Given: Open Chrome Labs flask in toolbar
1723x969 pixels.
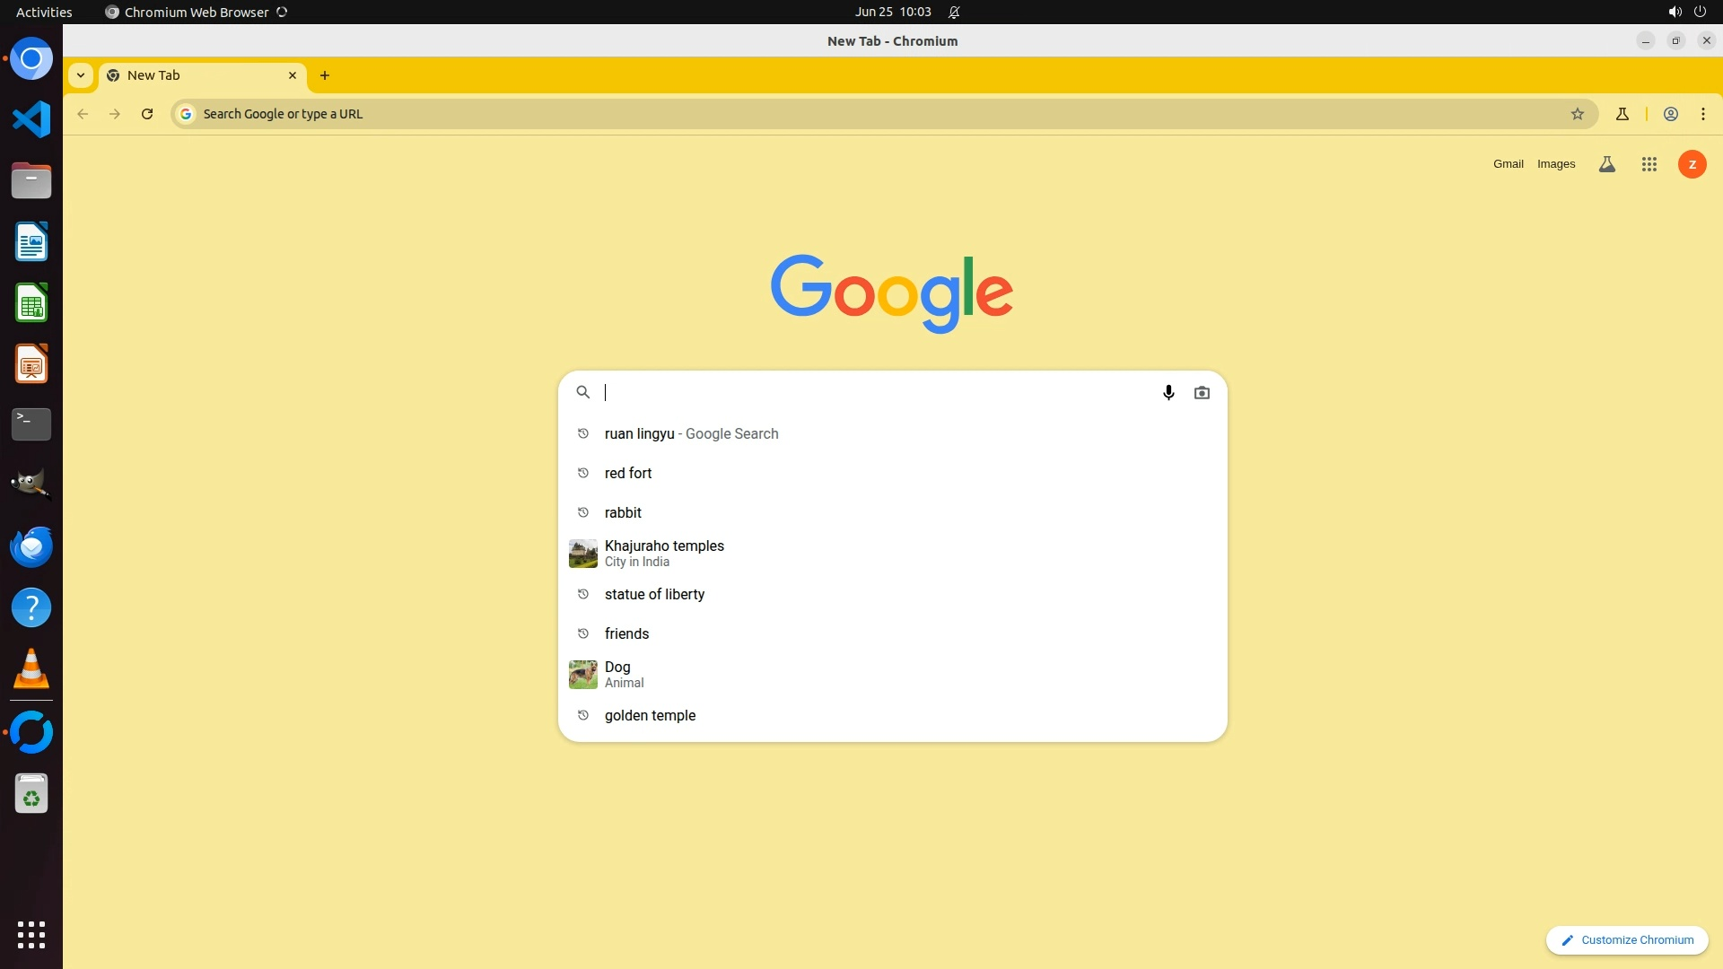Looking at the screenshot, I should [1622, 114].
